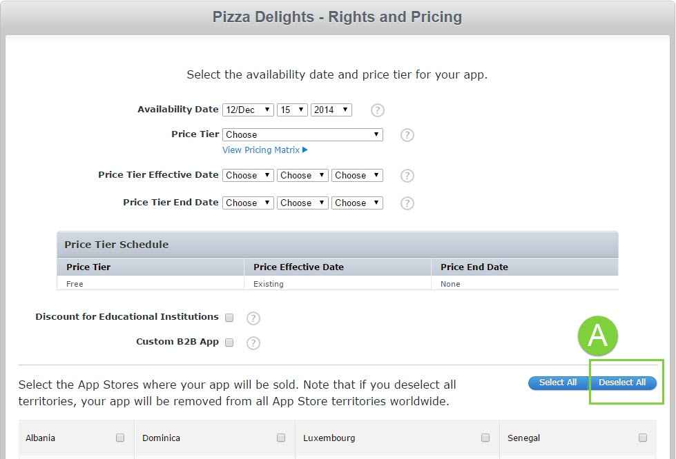
Task: Open the Price Tier dropdown
Action: 302,135
